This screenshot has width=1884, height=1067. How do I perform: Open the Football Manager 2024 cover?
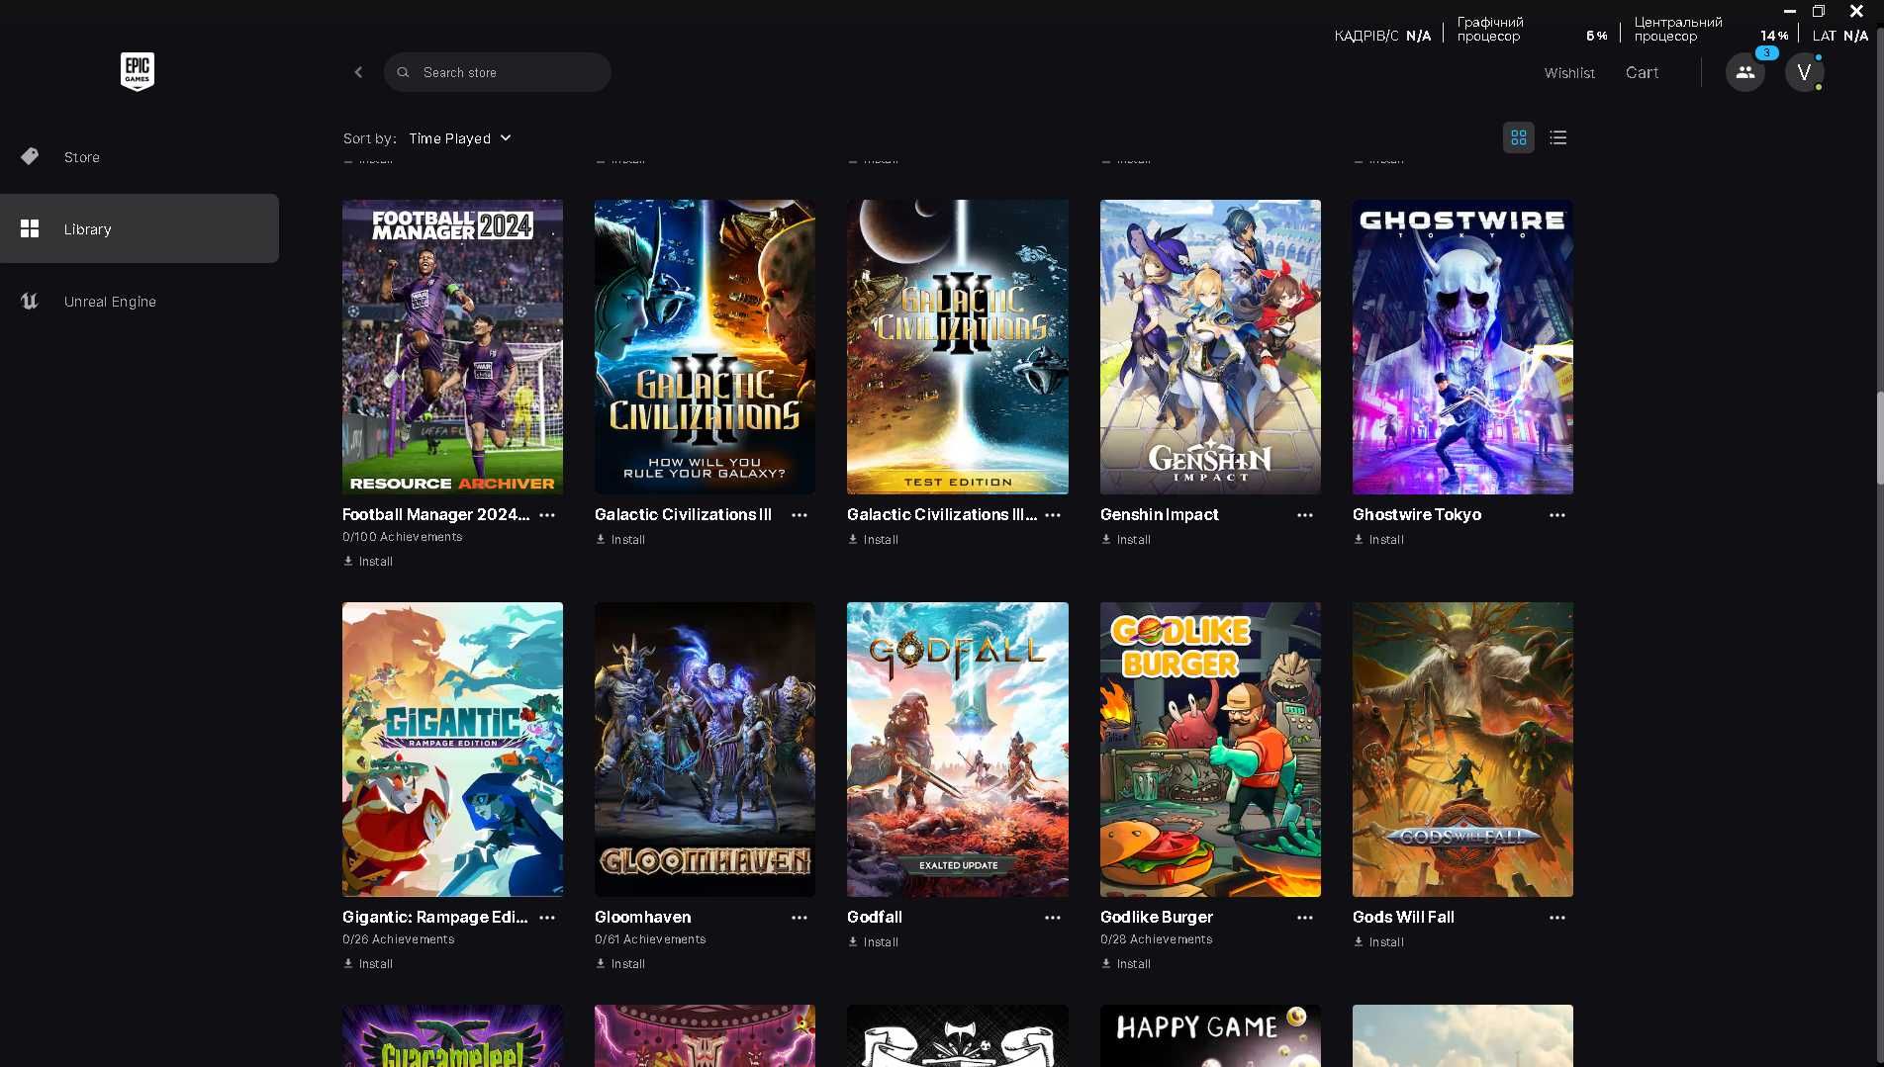[x=452, y=347]
